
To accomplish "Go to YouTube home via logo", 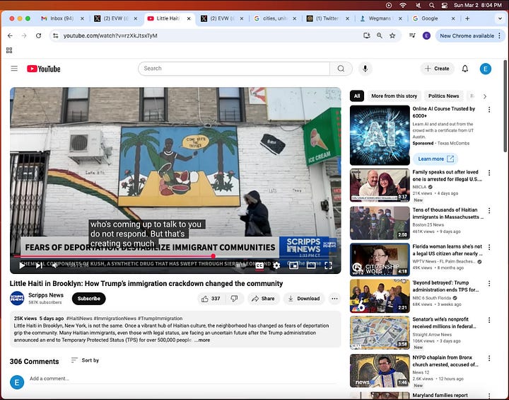I will 44,69.
